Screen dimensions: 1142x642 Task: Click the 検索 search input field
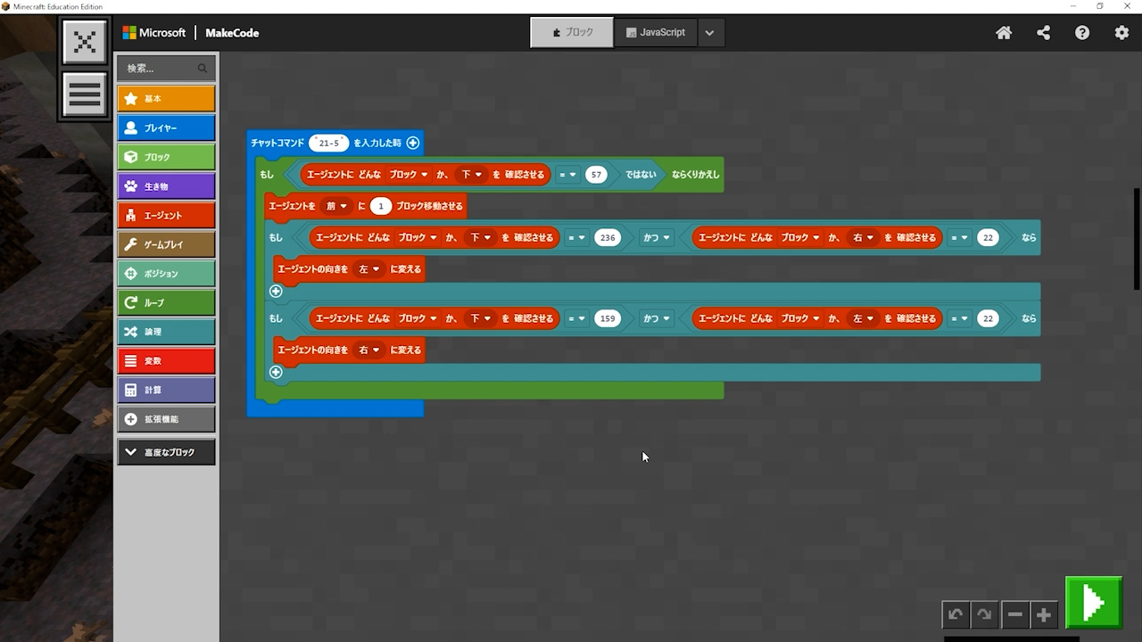[161, 68]
